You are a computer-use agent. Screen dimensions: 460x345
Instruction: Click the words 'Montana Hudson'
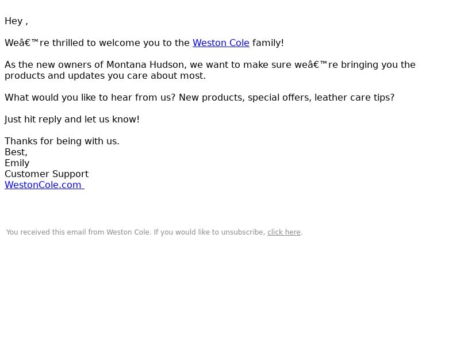(145, 64)
